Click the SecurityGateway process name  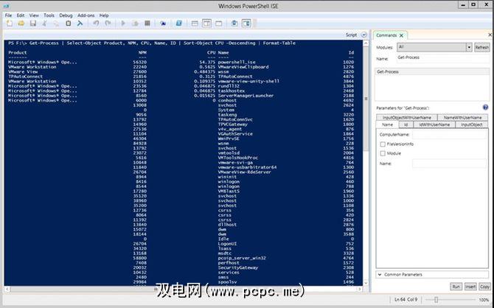238,267
